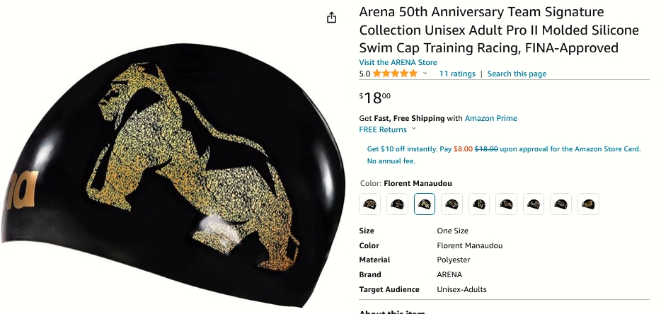
Task: Select the seventh color swatch cap
Action: coord(534,204)
